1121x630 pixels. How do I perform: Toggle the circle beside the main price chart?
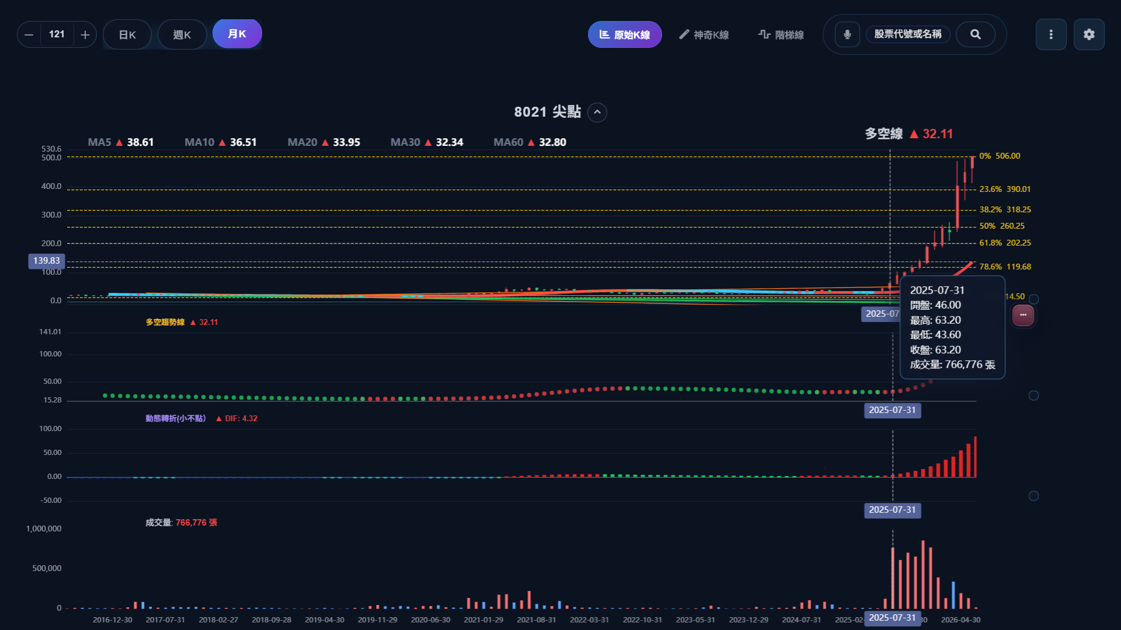click(1033, 299)
